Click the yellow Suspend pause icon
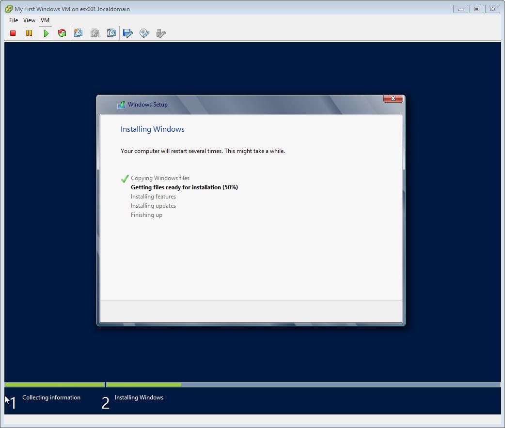 (29, 33)
